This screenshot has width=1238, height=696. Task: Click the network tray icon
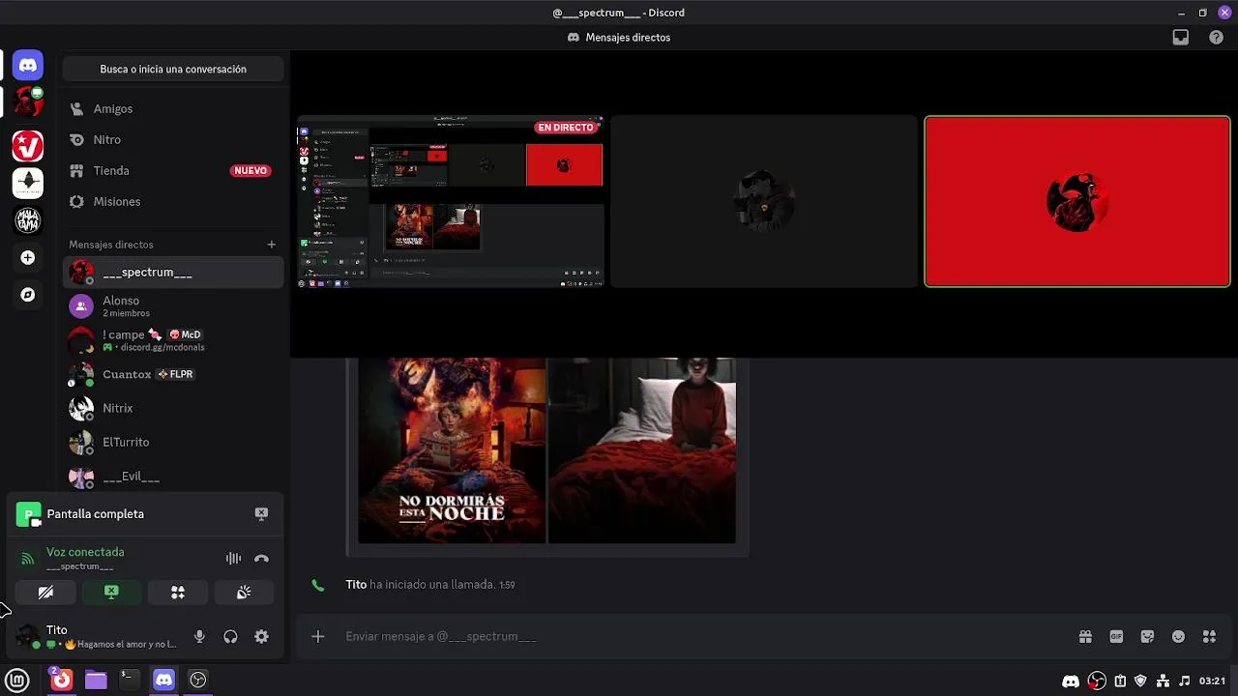1164,681
